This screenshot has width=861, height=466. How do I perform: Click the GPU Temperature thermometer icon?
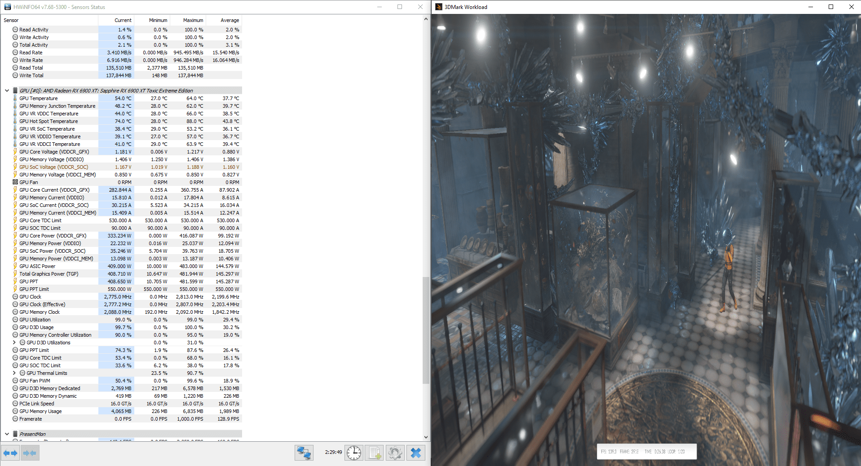15,98
